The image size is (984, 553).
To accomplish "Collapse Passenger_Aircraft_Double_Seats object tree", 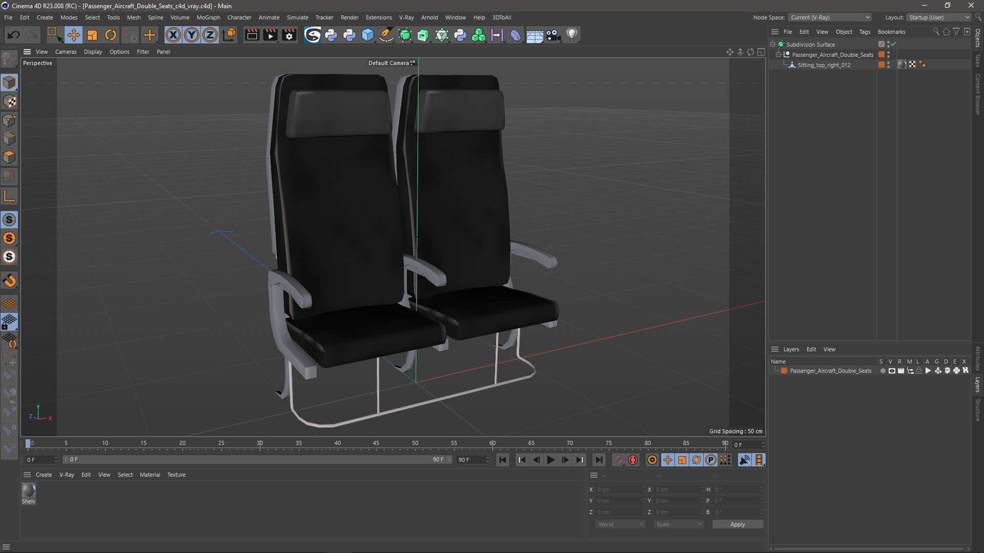I will point(778,55).
